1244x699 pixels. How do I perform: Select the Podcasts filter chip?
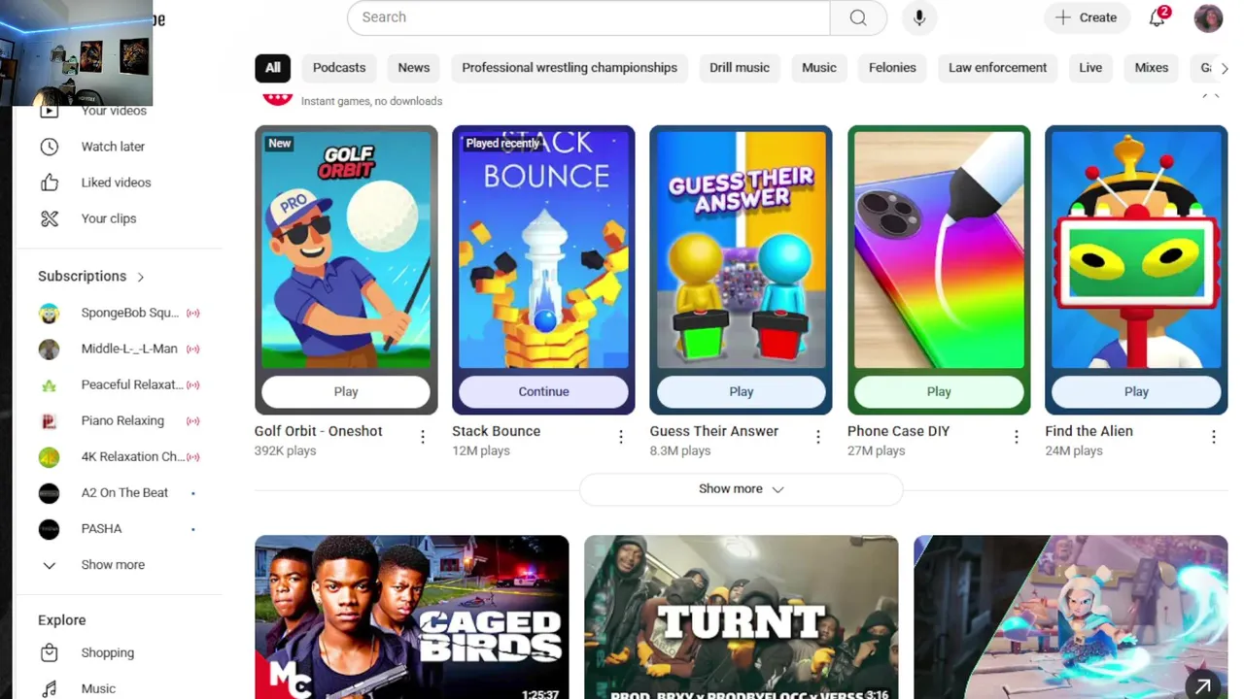coord(339,68)
